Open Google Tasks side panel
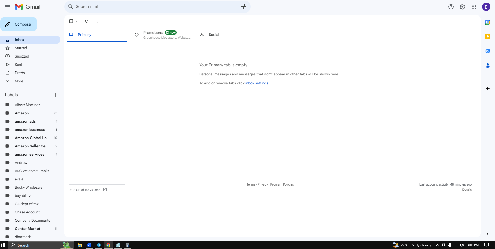The height and width of the screenshot is (249, 495). pos(488,51)
